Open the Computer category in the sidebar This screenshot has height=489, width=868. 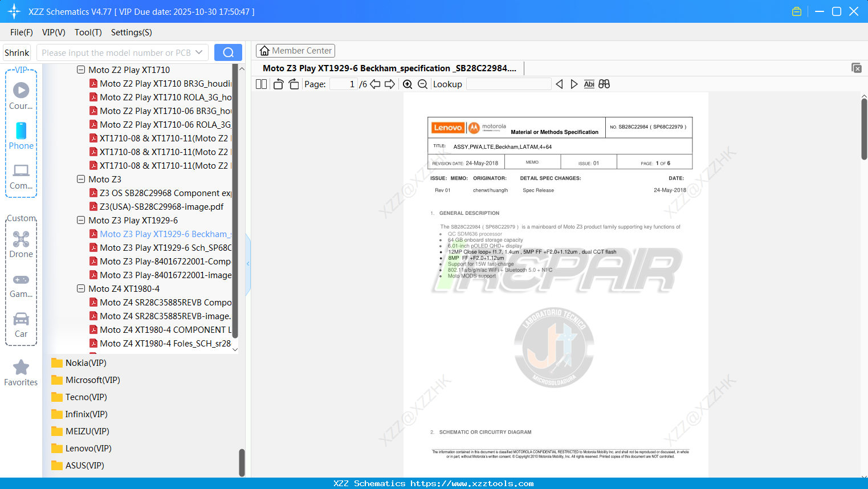coord(21,177)
